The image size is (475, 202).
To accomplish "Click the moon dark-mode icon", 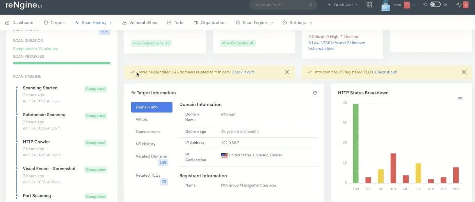I will pos(445,5).
